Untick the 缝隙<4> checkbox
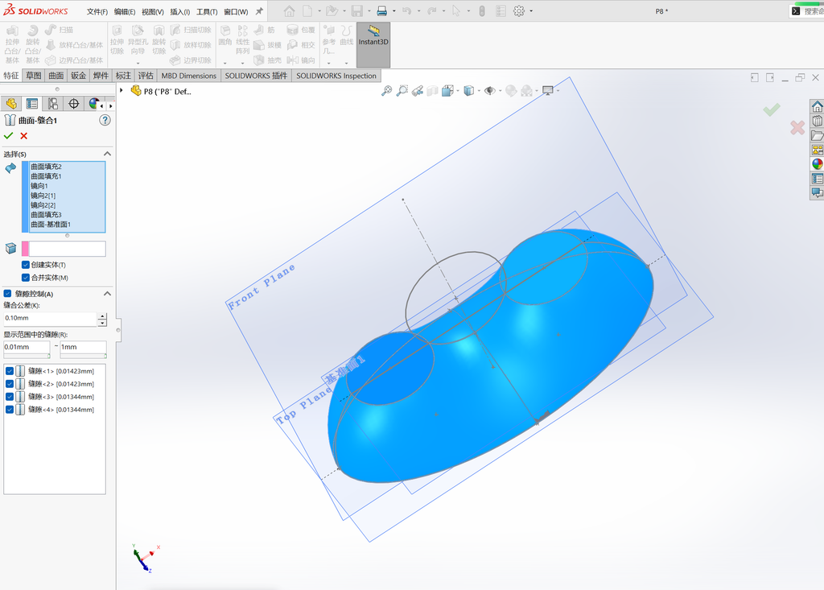Viewport: 824px width, 590px height. pos(10,410)
